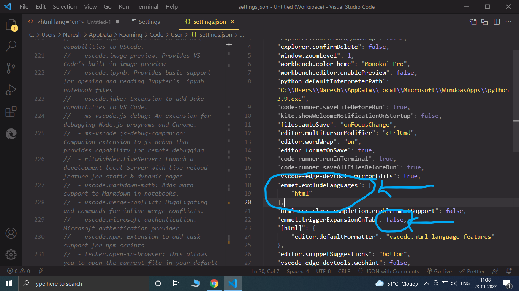The image size is (519, 291).
Task: Open the Help menu
Action: pyautogui.click(x=172, y=7)
